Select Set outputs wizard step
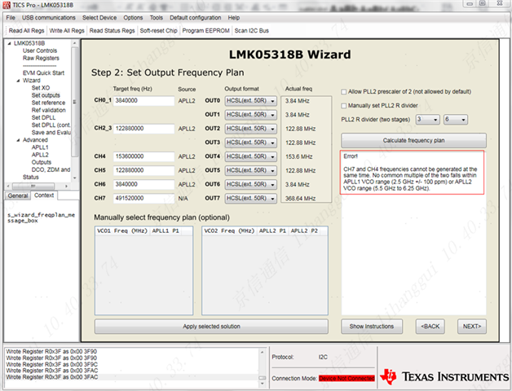 (x=46, y=95)
